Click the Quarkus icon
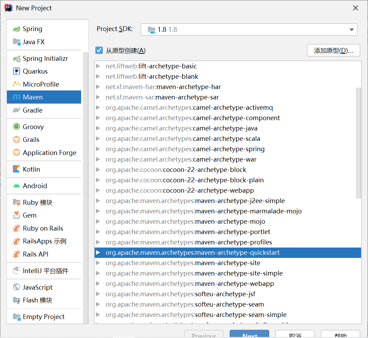 point(17,71)
